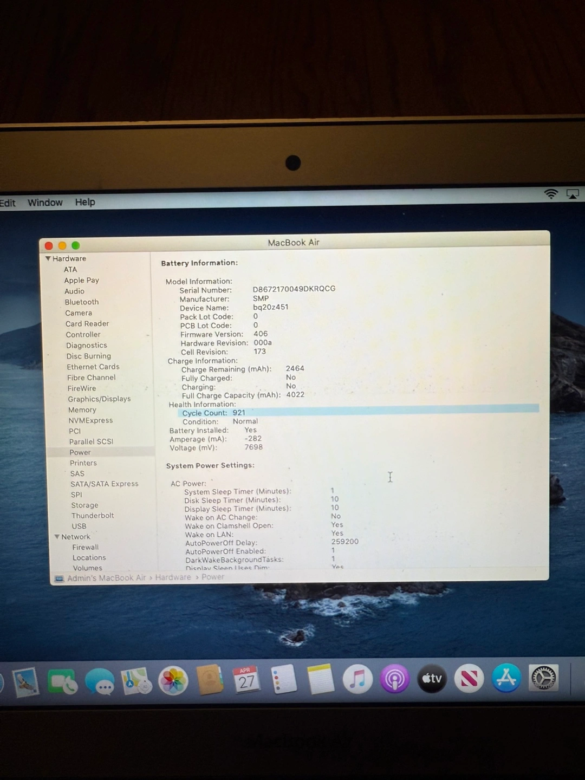585x780 pixels.
Task: Select Card Reader entry
Action: [x=87, y=324]
